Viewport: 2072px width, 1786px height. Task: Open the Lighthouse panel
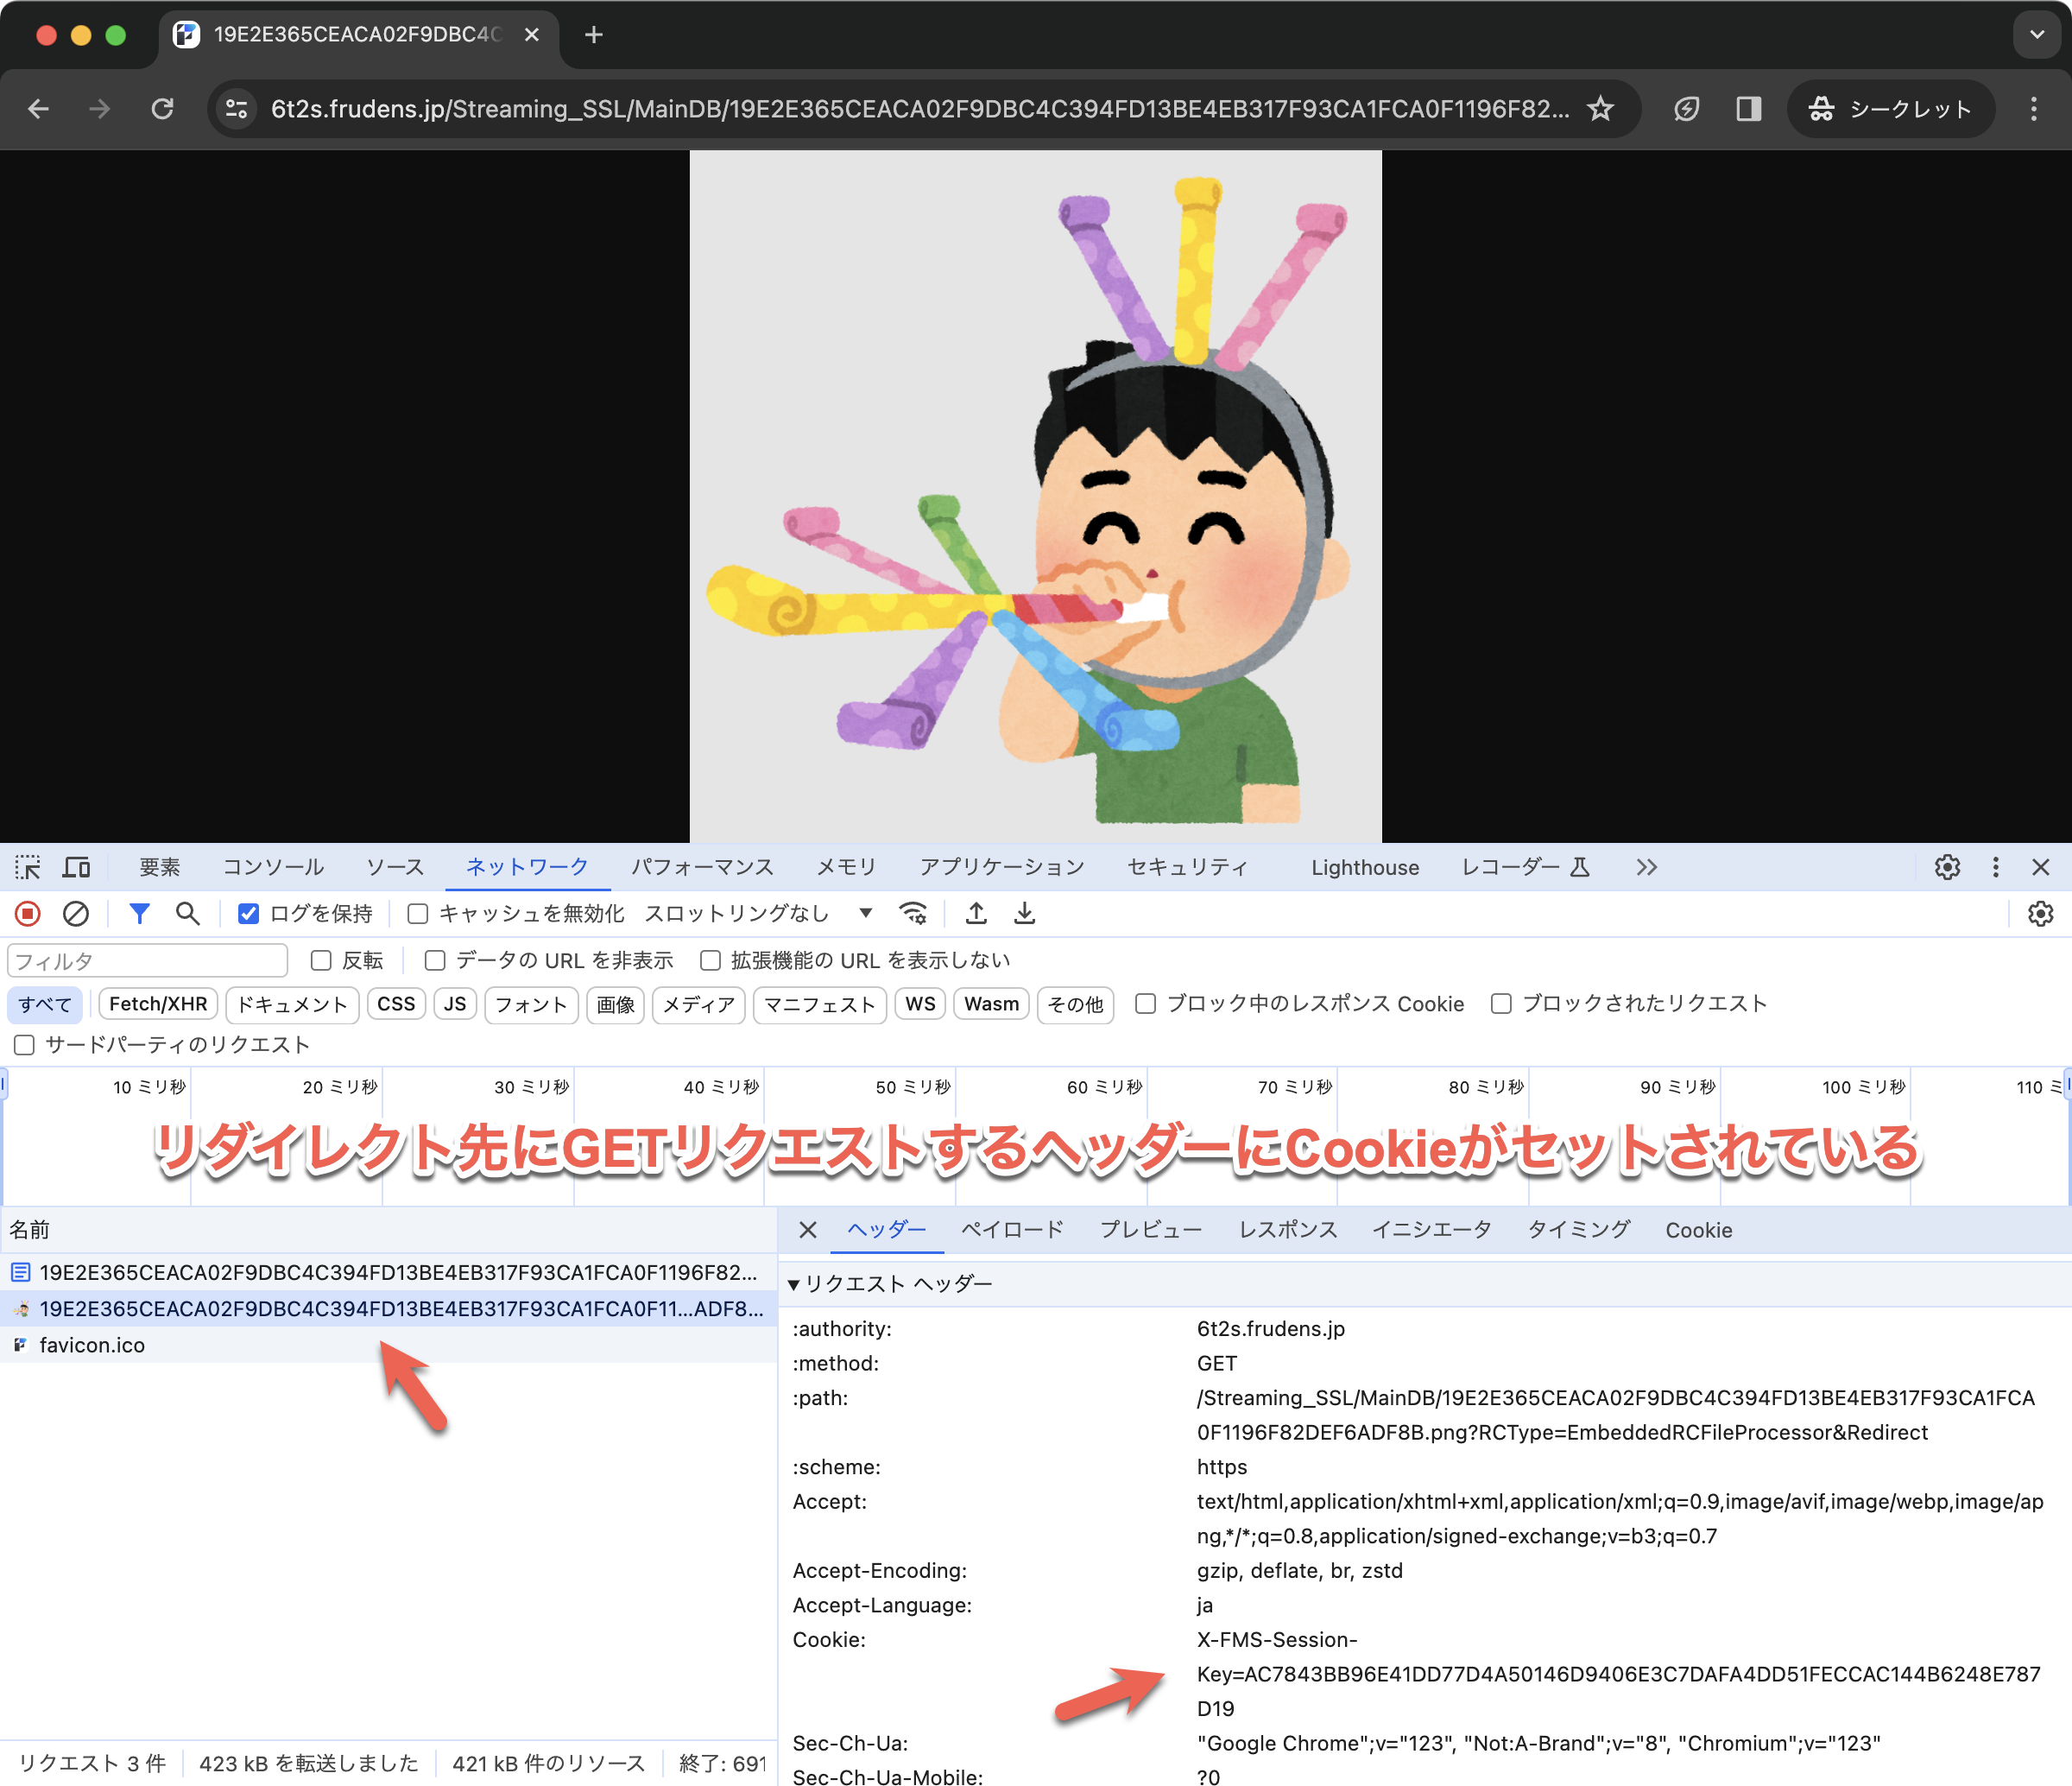pos(1365,867)
